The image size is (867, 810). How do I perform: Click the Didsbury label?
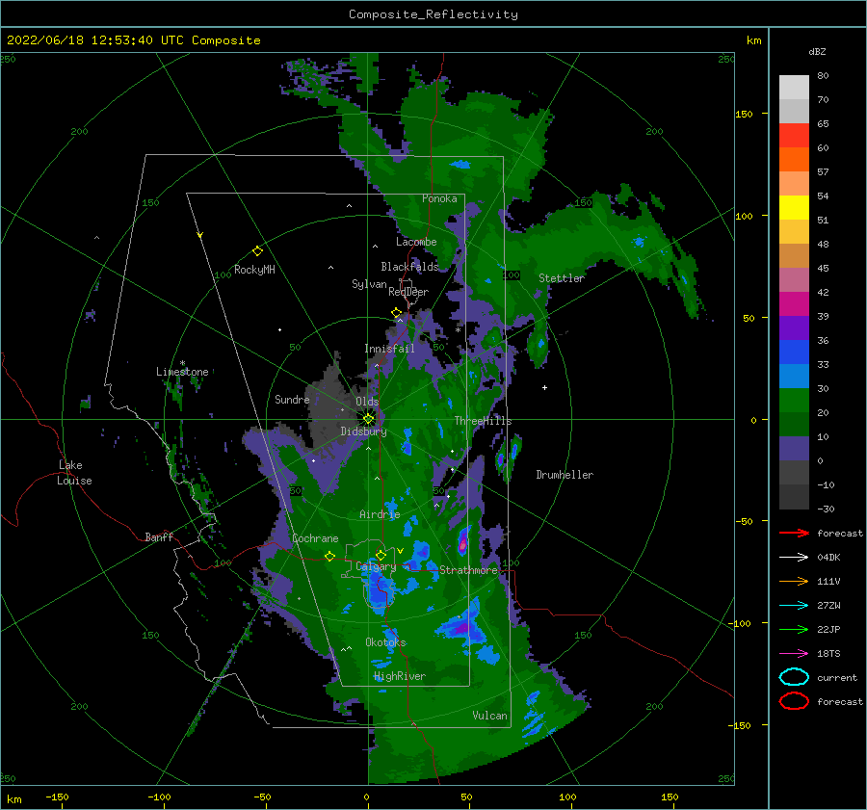[363, 431]
